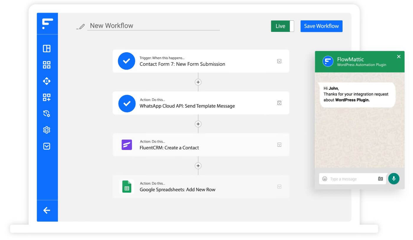Click the camera icon in message box
The width and height of the screenshot is (413, 240).
click(381, 179)
